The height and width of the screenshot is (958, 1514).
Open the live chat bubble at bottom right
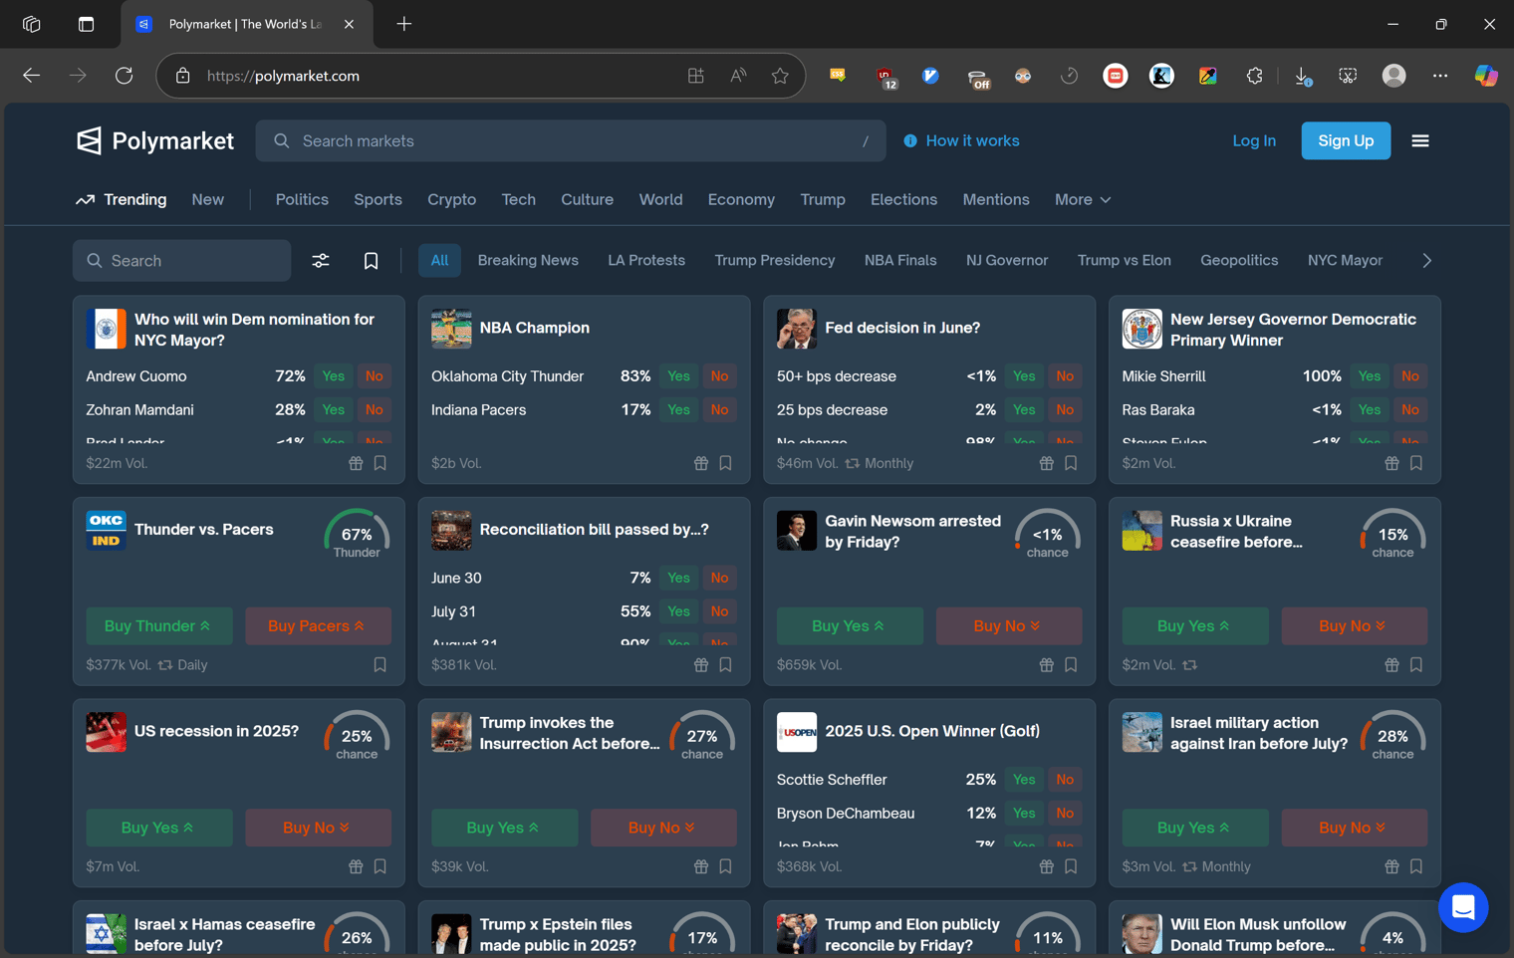tap(1463, 907)
